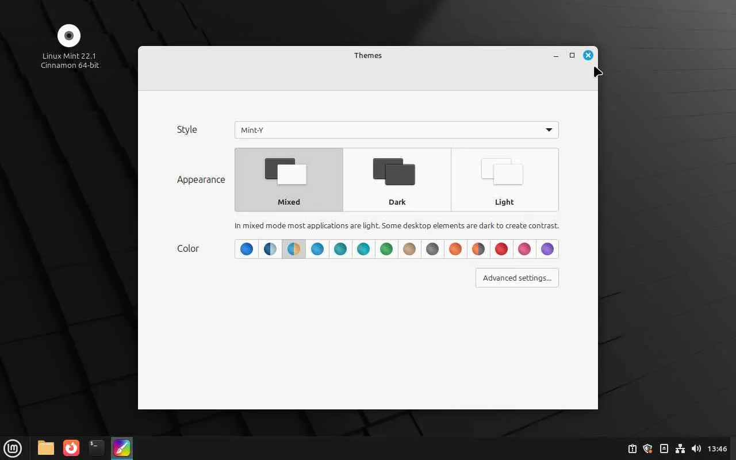Open Advanced settings...
Image resolution: width=736 pixels, height=460 pixels.
(x=517, y=278)
